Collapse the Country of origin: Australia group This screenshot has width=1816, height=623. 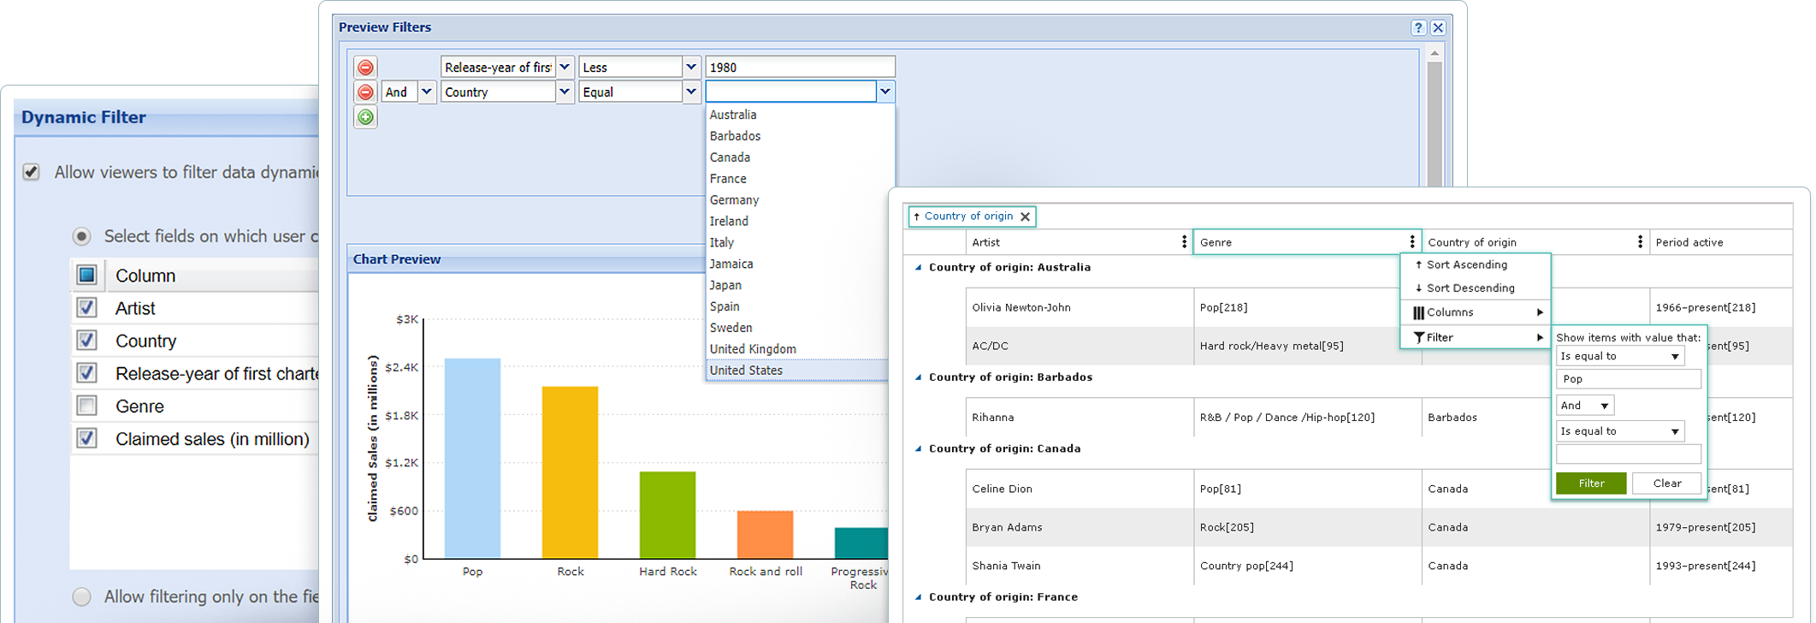[x=918, y=268]
